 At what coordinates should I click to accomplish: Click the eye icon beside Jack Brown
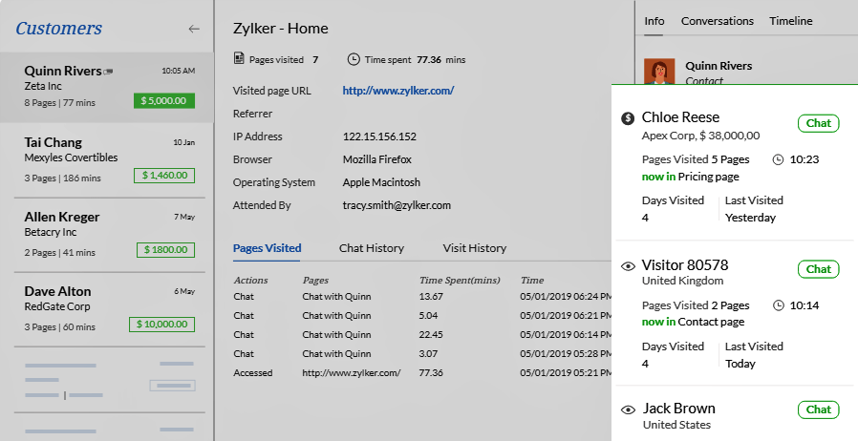[x=628, y=409]
